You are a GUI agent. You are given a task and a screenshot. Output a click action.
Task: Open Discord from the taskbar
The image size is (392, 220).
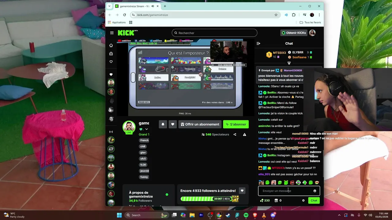click(x=273, y=215)
